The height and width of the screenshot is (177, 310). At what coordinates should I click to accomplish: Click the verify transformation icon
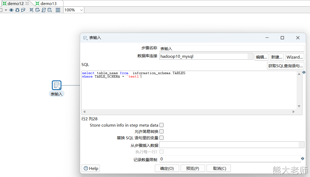[x=31, y=10]
